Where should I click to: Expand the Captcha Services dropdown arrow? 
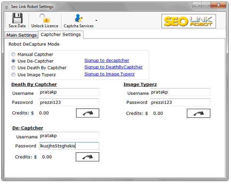[x=96, y=21]
